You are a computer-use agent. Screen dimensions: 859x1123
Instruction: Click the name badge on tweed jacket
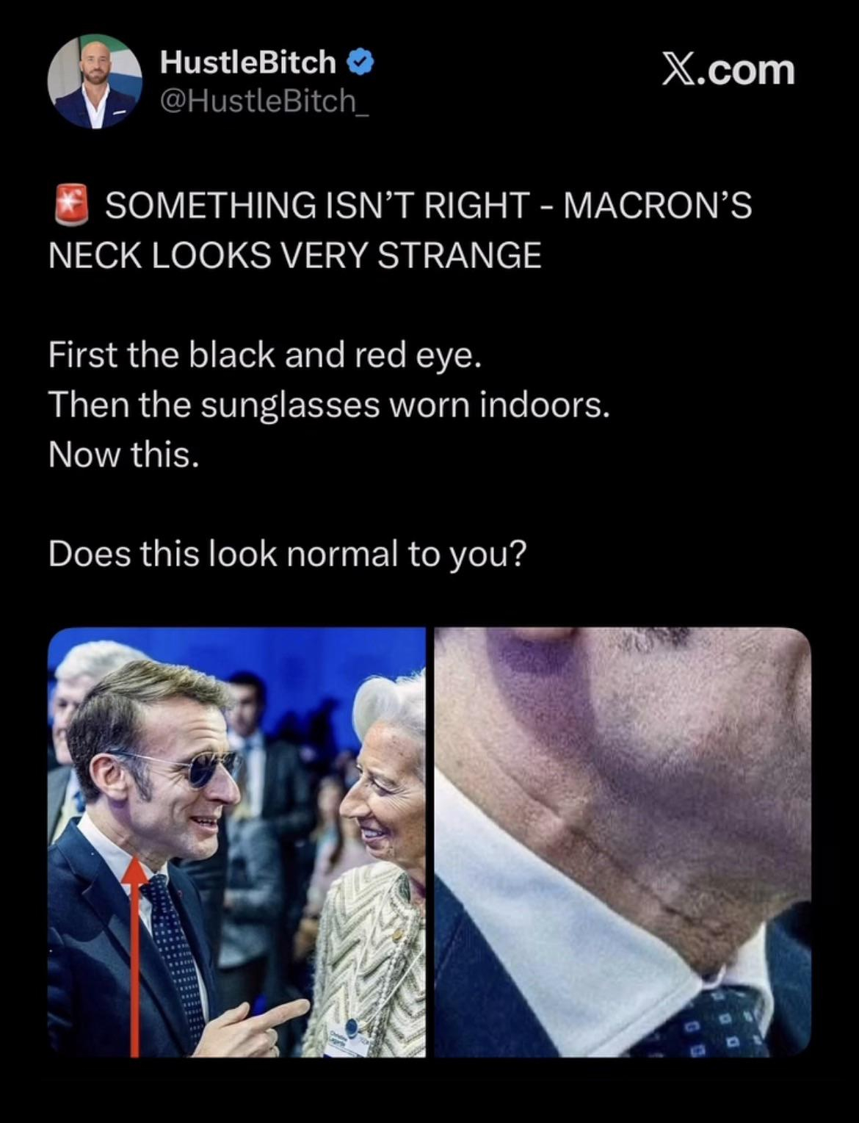coord(352,1038)
